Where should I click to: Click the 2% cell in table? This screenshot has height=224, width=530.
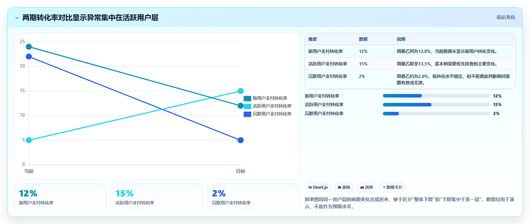pyautogui.click(x=362, y=76)
